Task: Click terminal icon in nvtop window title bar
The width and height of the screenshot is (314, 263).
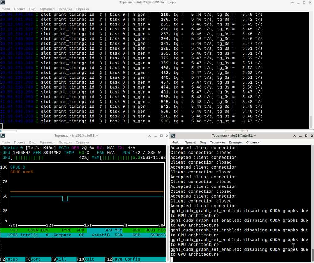Action: 2,135
